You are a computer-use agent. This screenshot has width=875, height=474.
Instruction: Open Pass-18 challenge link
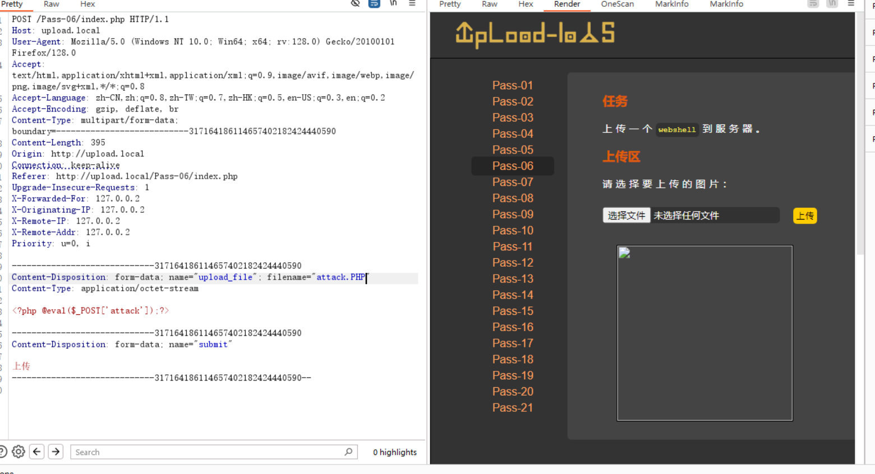click(x=513, y=360)
